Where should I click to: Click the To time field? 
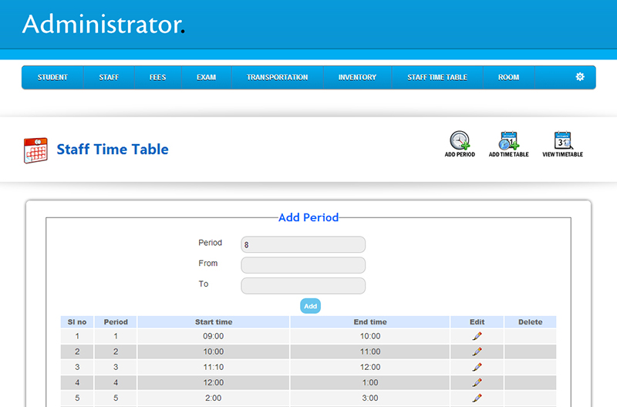tap(303, 286)
